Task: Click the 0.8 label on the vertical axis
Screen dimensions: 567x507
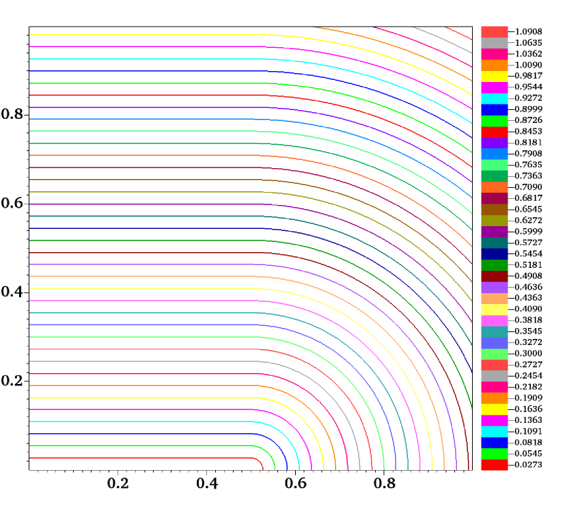Action: pos(13,115)
